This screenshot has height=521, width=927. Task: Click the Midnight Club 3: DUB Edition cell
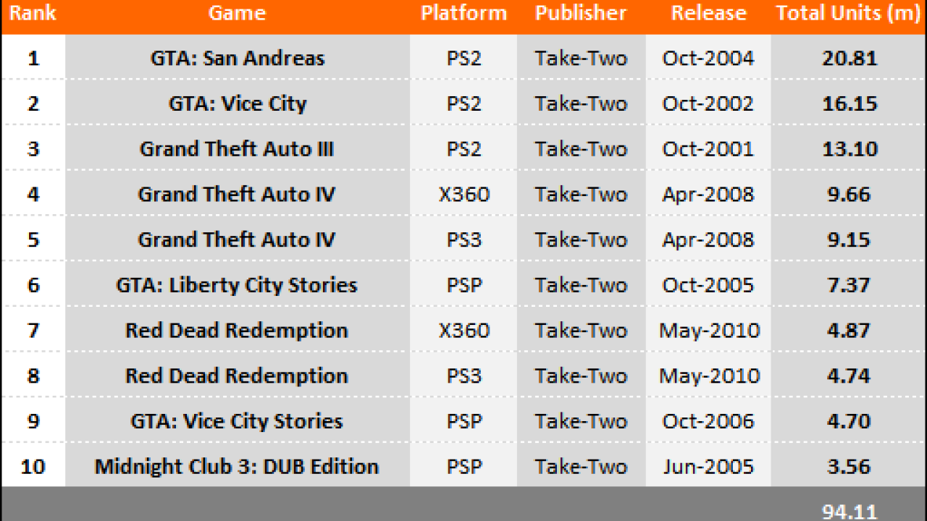pos(237,467)
